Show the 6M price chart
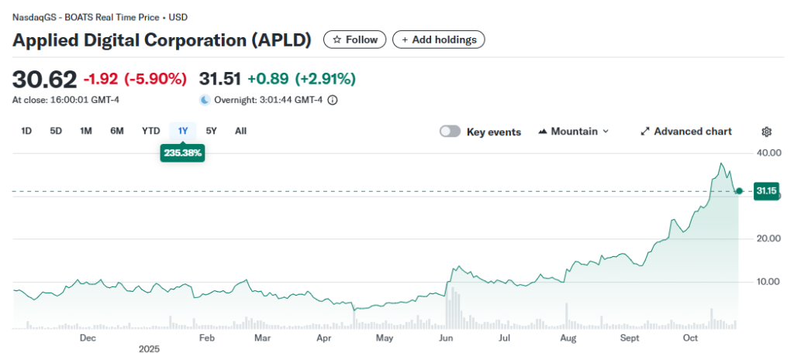794x363 pixels. click(x=117, y=131)
